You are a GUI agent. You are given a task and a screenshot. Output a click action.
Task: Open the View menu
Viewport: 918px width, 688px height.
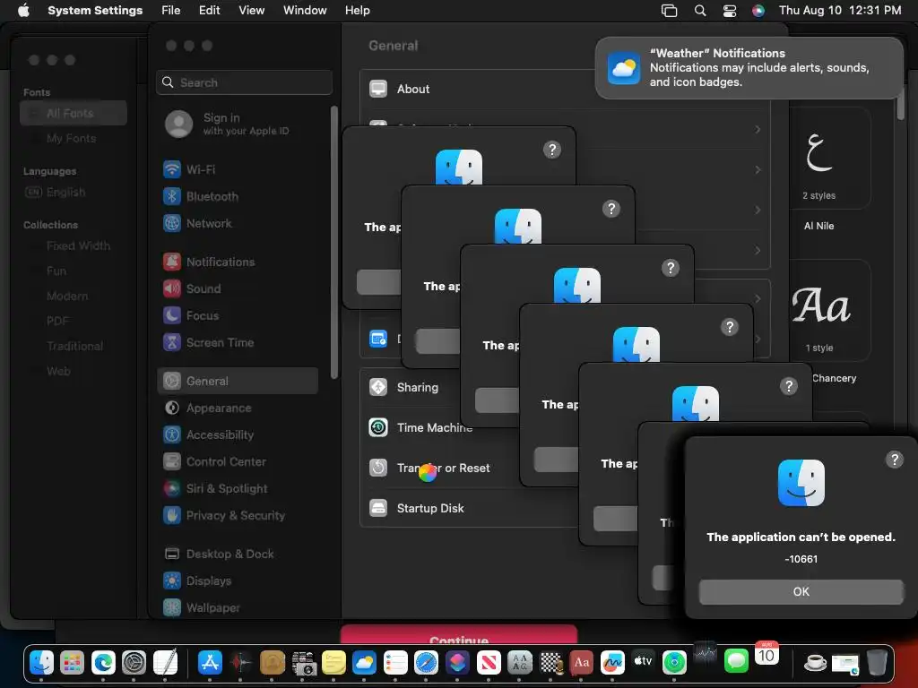[251, 11]
